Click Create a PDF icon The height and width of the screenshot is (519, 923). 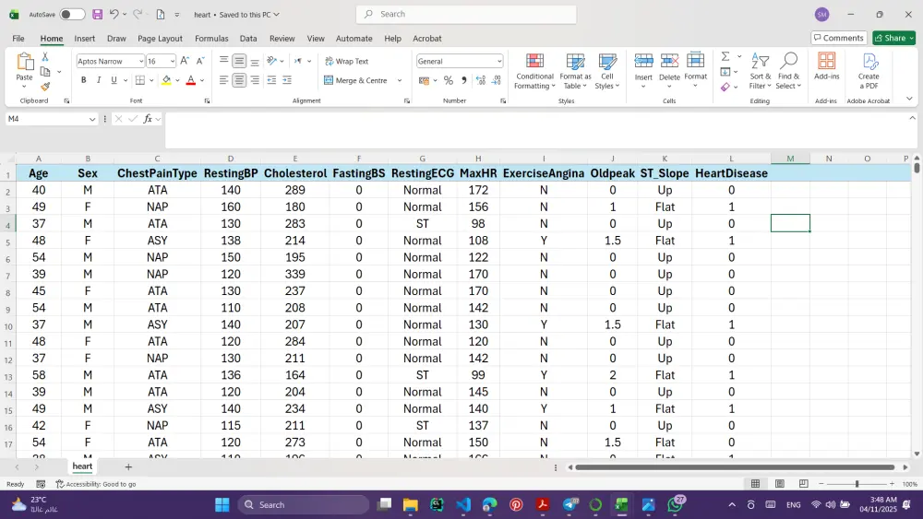[x=869, y=61]
